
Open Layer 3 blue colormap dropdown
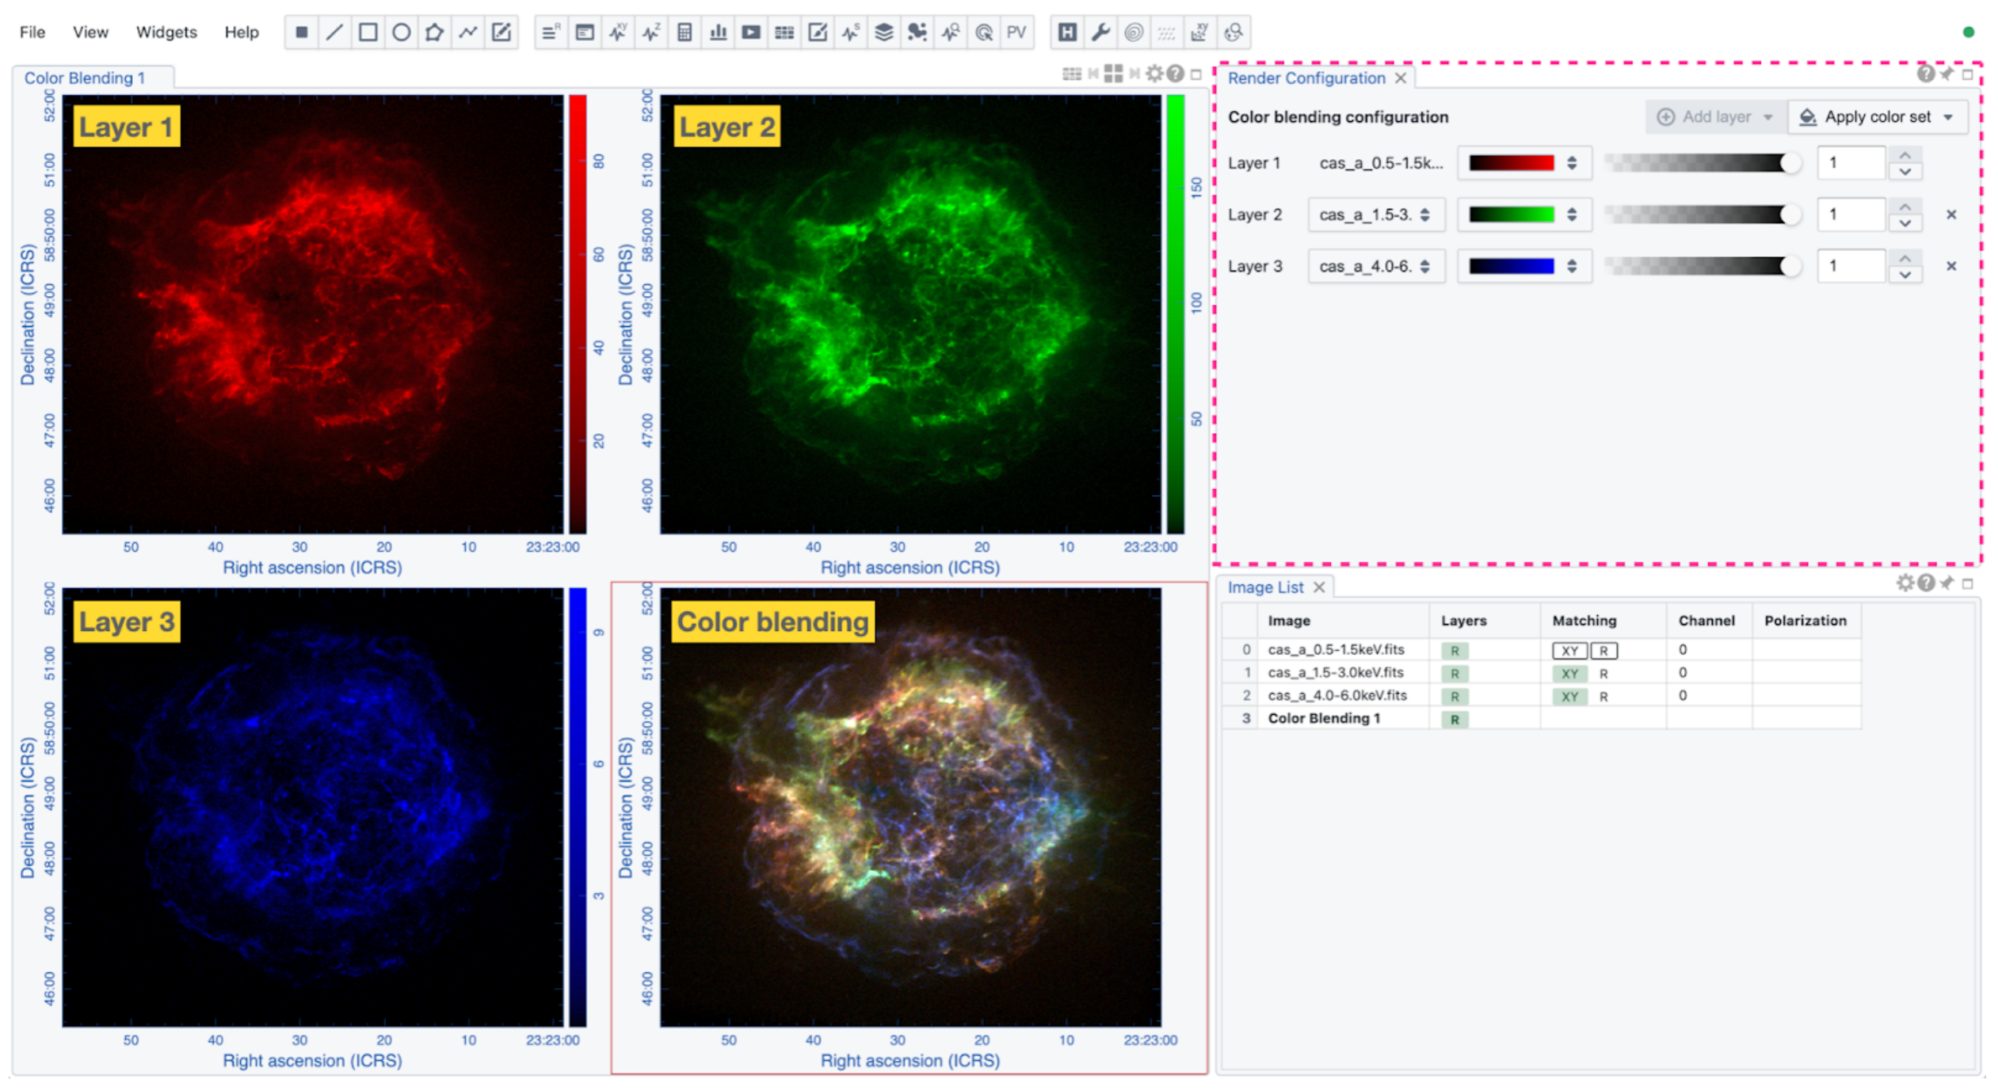1523,266
